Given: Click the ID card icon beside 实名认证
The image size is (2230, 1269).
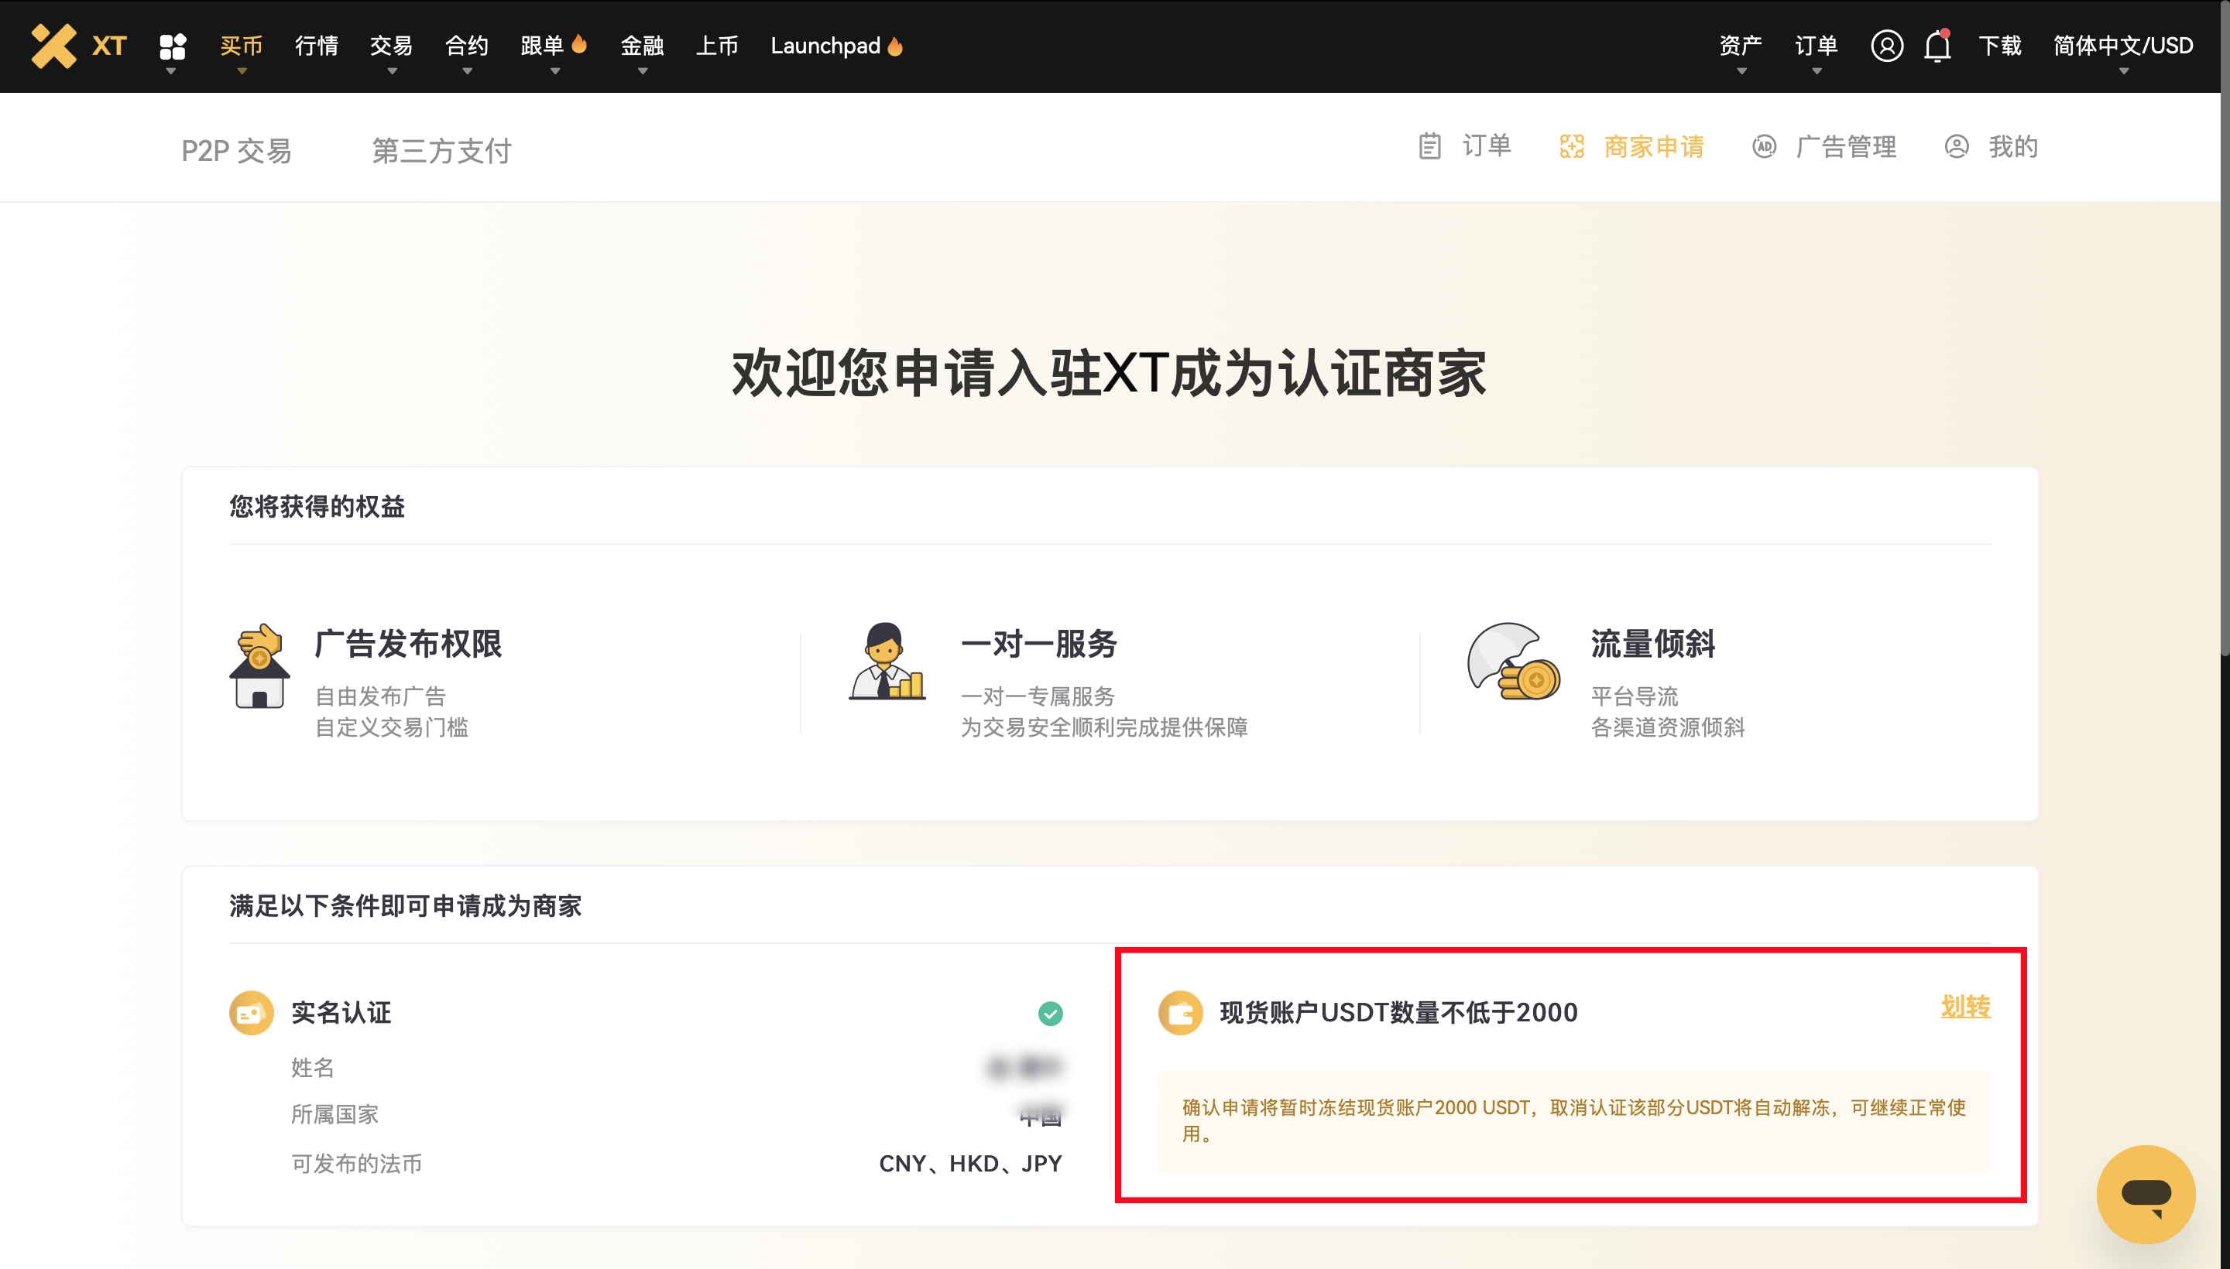Looking at the screenshot, I should [251, 1013].
